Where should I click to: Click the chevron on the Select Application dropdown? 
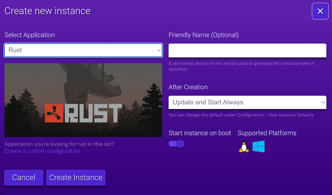(158, 50)
